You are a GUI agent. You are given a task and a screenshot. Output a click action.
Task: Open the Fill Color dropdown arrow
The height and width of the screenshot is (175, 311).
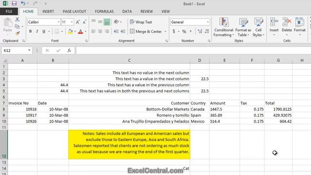coord(75,32)
